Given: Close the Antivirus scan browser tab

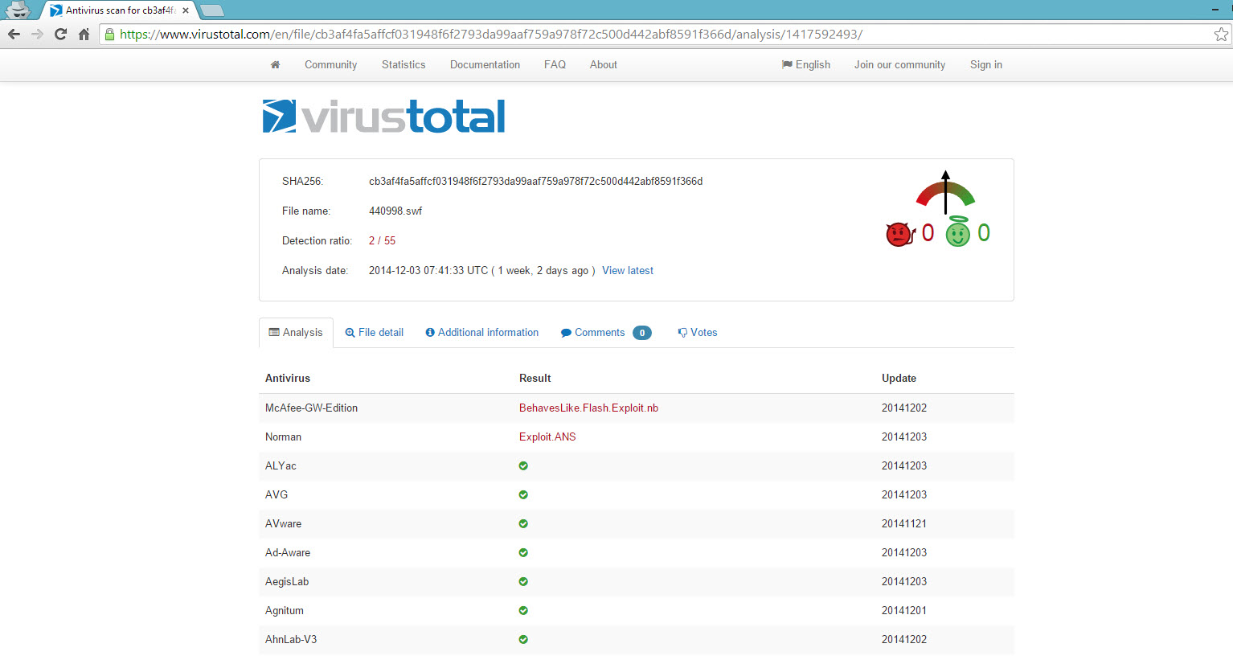Looking at the screenshot, I should tap(186, 10).
